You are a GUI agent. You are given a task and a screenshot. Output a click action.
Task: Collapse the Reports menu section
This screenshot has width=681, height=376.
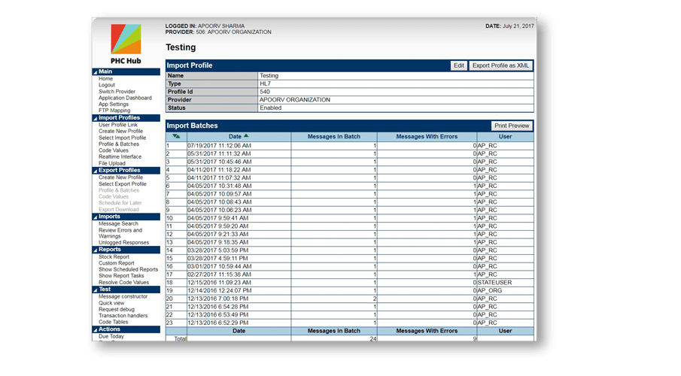[x=95, y=250]
